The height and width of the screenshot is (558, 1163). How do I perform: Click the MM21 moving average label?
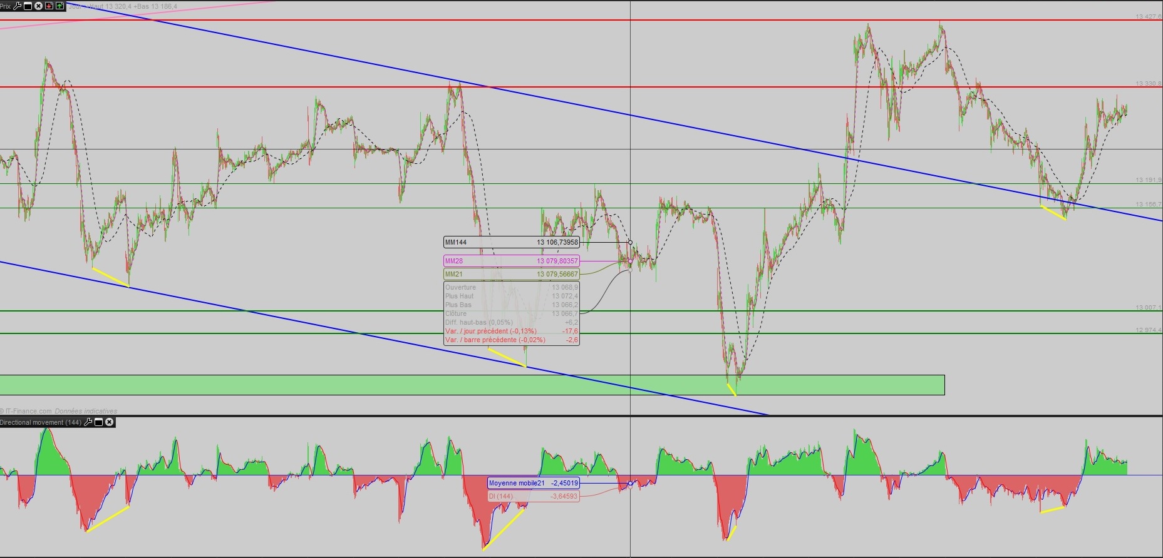511,274
